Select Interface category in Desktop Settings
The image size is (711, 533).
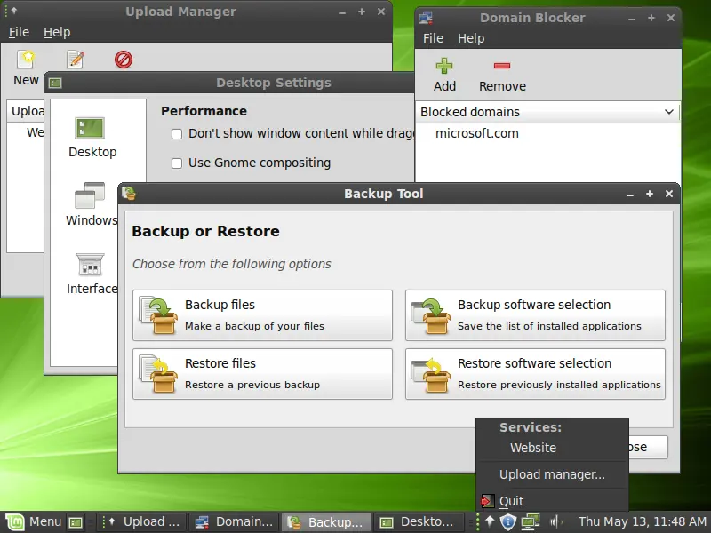click(92, 274)
